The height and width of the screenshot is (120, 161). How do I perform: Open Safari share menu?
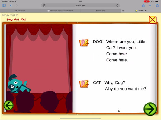143,5
